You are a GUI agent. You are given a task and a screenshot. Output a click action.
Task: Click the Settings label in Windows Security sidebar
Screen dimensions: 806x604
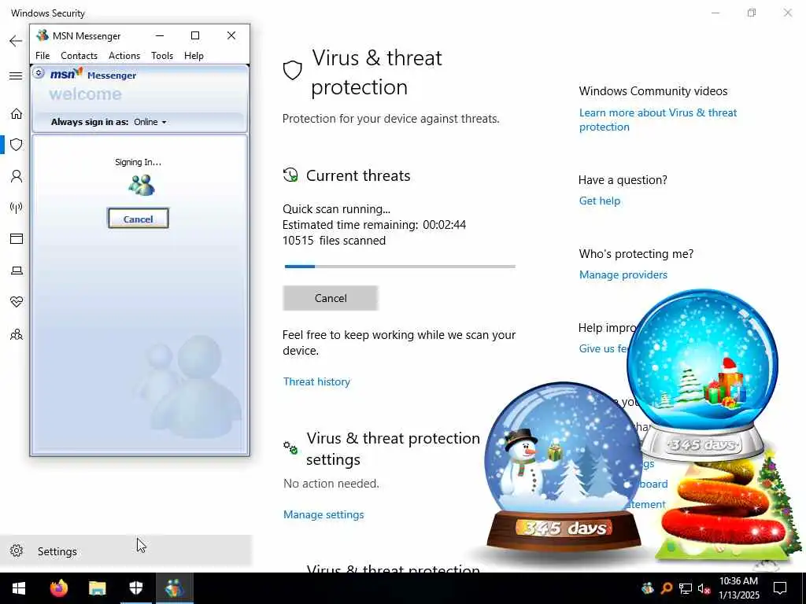pos(57,551)
